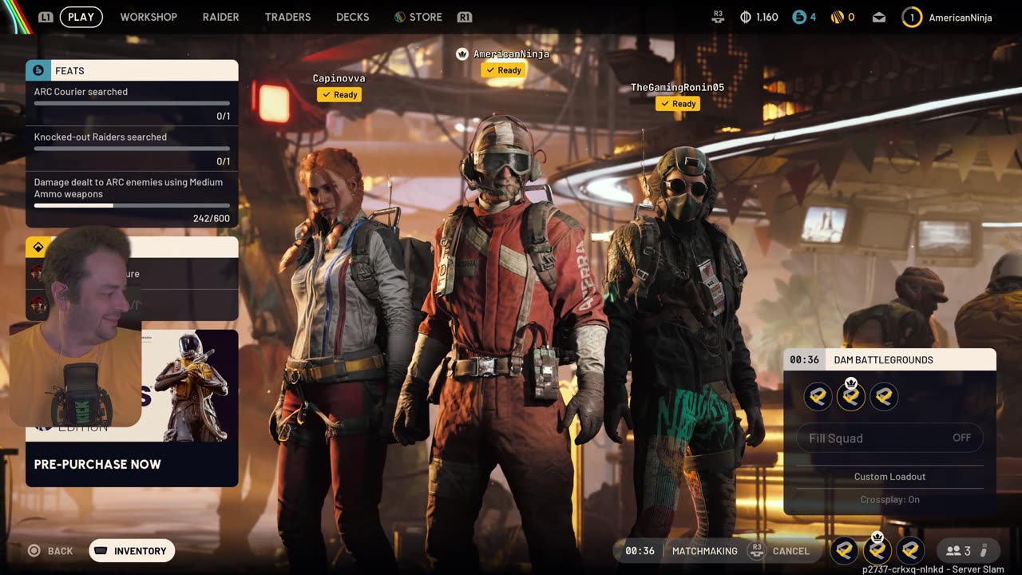
Task: Open the AmericanNinja profile name
Action: click(961, 17)
